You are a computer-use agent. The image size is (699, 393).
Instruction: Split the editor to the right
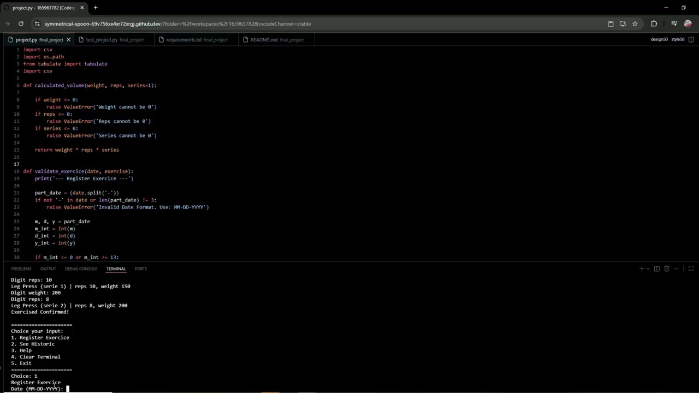coord(691,39)
